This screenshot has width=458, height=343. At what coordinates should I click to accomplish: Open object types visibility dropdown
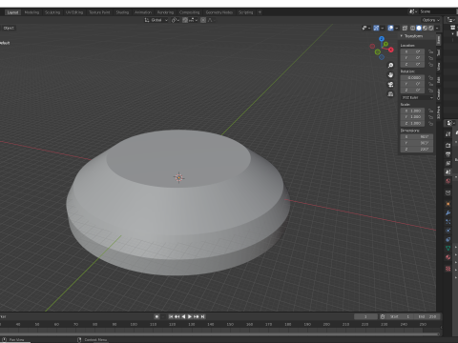point(366,28)
